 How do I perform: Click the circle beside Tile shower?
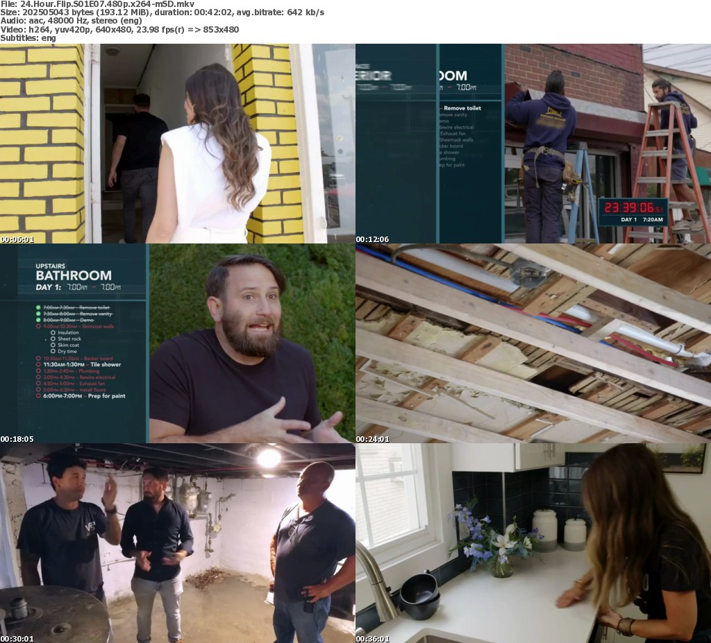click(x=38, y=364)
